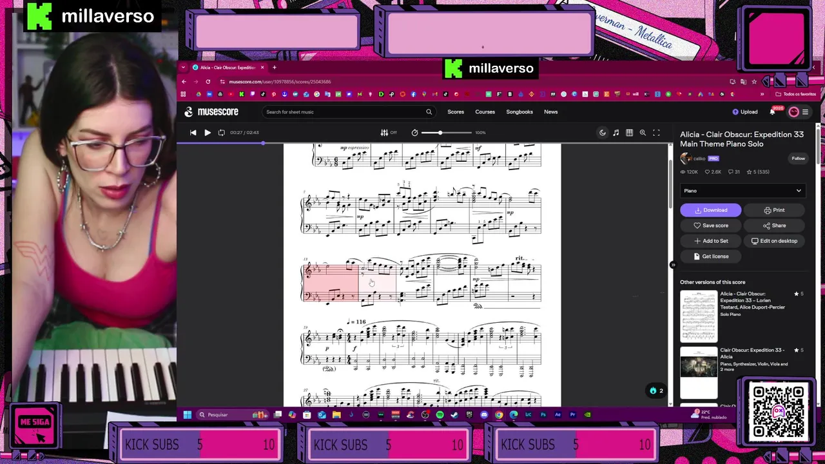Open the user avatar menu
The height and width of the screenshot is (464, 825).
click(x=793, y=111)
